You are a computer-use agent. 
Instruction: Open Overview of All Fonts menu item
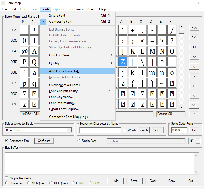(x=78, y=85)
